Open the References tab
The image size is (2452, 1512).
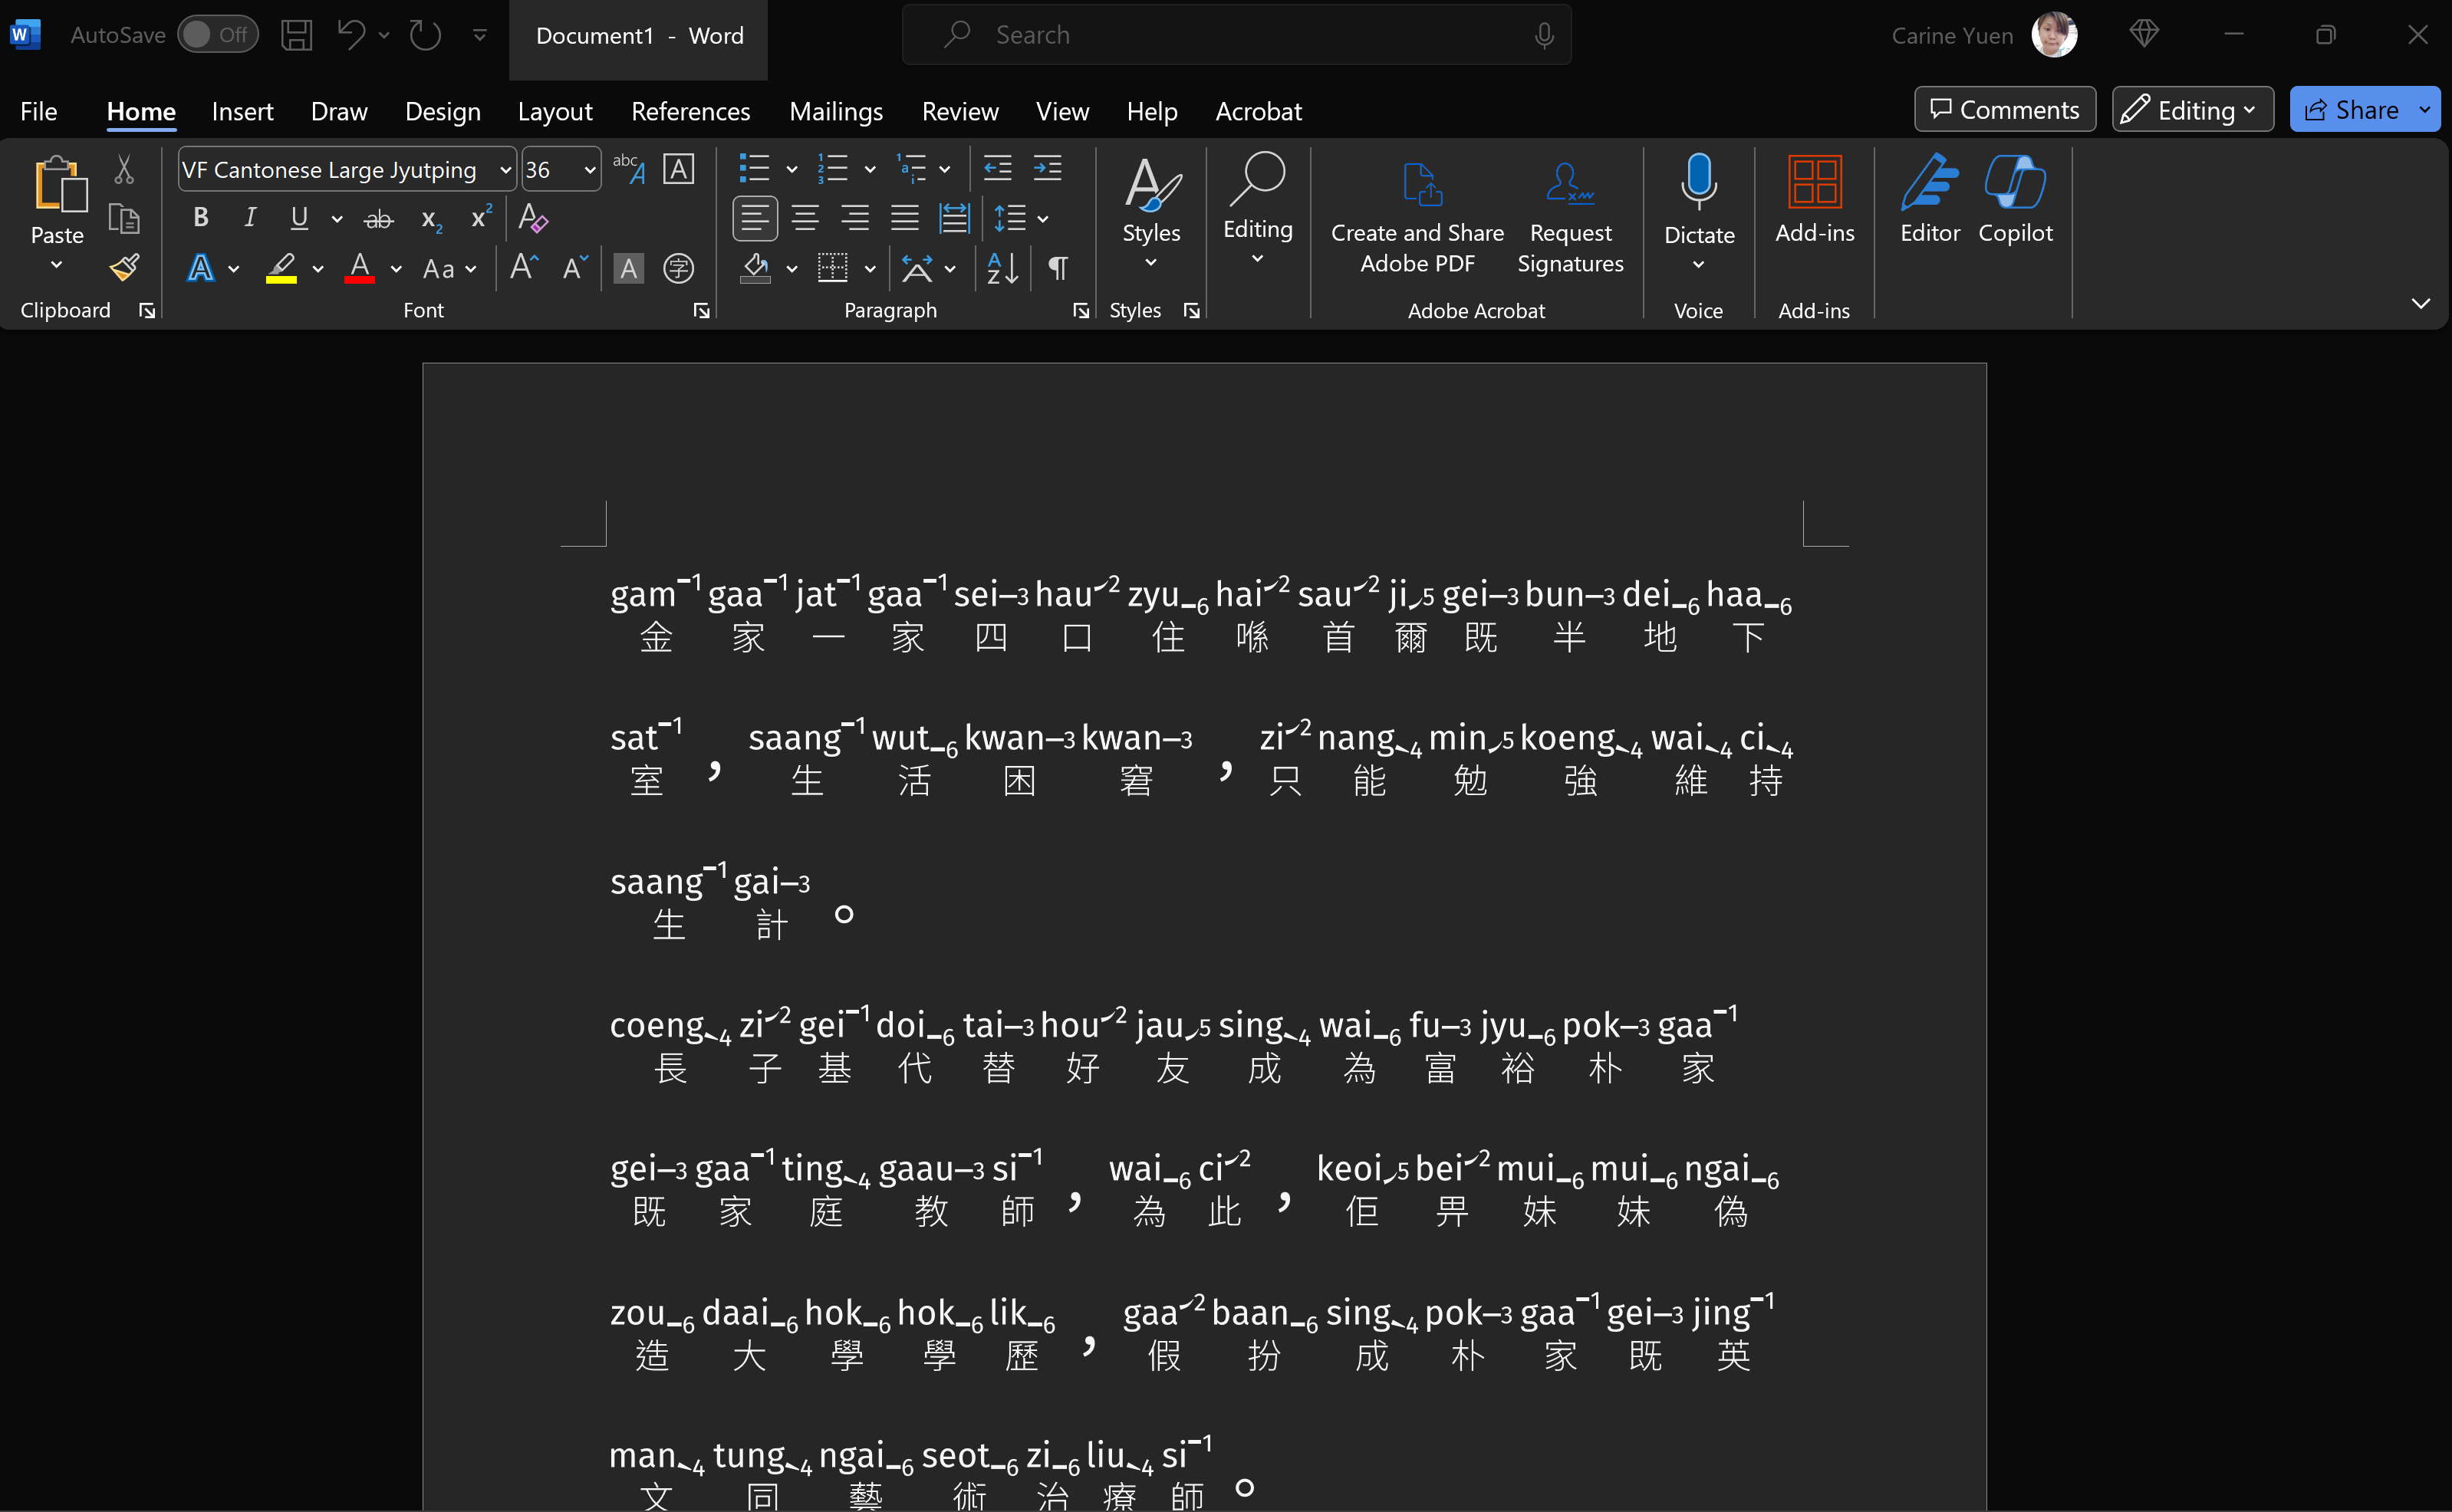(690, 111)
